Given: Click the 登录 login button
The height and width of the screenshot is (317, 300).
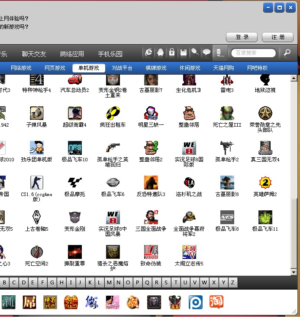Looking at the screenshot, I should (x=242, y=37).
